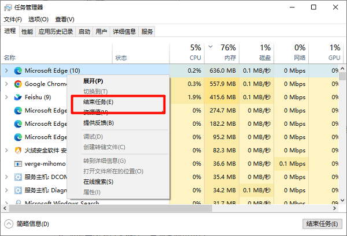Switch to the 详细信息 tab
347x236 pixels.
pos(124,32)
